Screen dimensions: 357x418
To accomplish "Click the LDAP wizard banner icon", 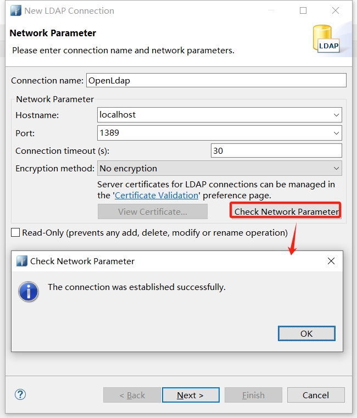I will point(327,38).
